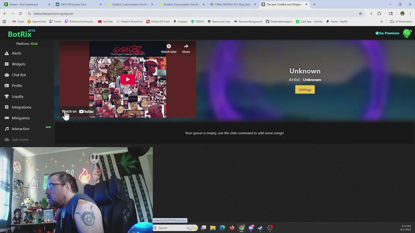
Task: Open the Loyalty trophy icon
Action: (6, 96)
